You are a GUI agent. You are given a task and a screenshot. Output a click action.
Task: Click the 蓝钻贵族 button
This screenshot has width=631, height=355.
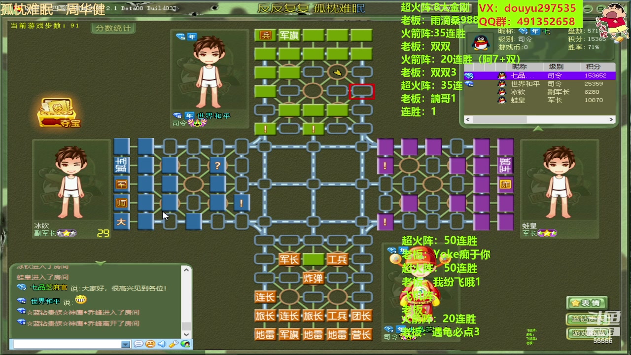(586, 319)
